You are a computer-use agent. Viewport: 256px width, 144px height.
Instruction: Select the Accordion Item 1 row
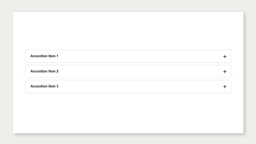point(128,56)
